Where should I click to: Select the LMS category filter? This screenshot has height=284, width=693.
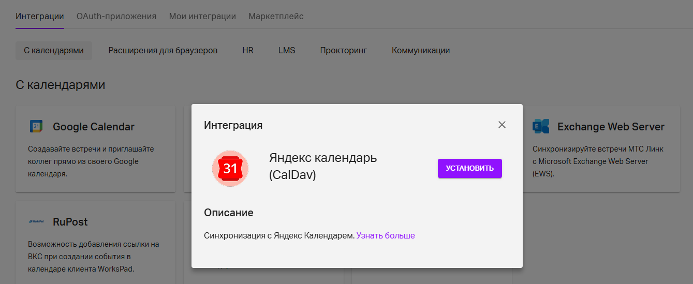(287, 51)
